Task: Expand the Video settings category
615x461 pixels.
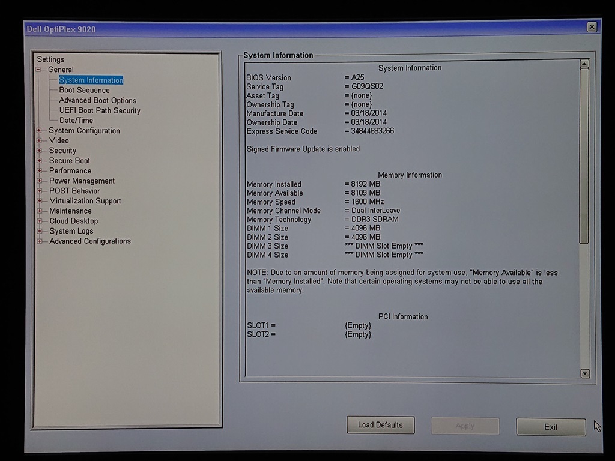Action: [39, 140]
